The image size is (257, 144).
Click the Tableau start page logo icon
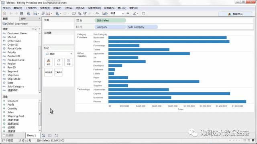tap(4, 13)
